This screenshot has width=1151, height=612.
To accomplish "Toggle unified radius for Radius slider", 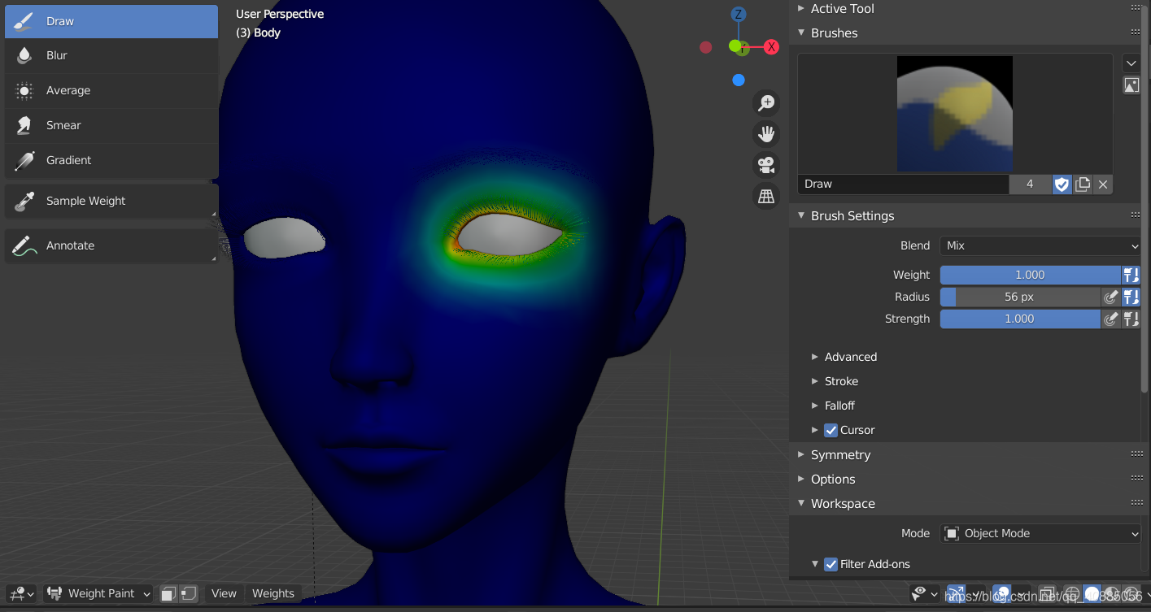I will pos(1131,297).
